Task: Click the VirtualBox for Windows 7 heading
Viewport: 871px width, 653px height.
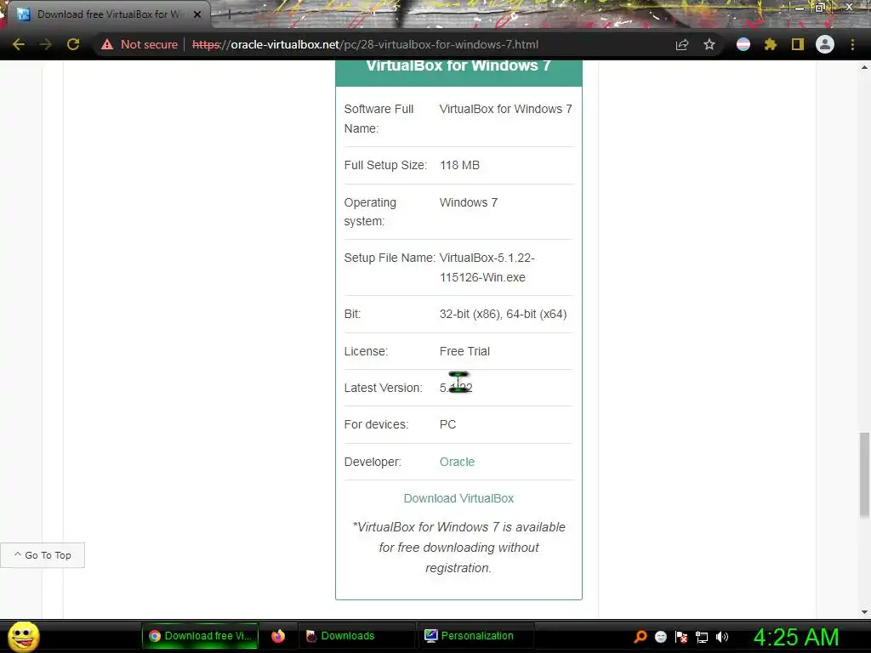Action: click(458, 65)
